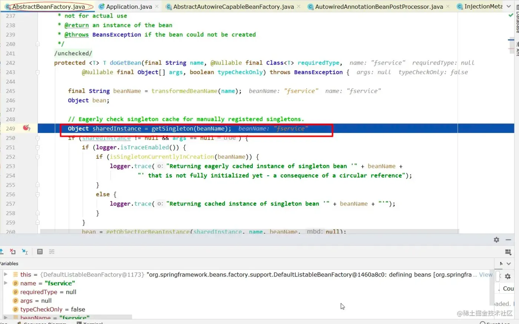Click the Memory view search field
The height and width of the screenshot is (324, 519).
[x=498, y=276]
